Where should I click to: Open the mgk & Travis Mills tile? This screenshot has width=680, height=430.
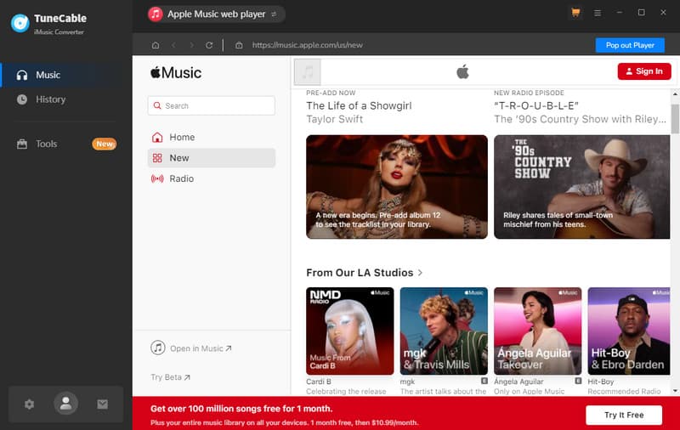[x=444, y=331]
